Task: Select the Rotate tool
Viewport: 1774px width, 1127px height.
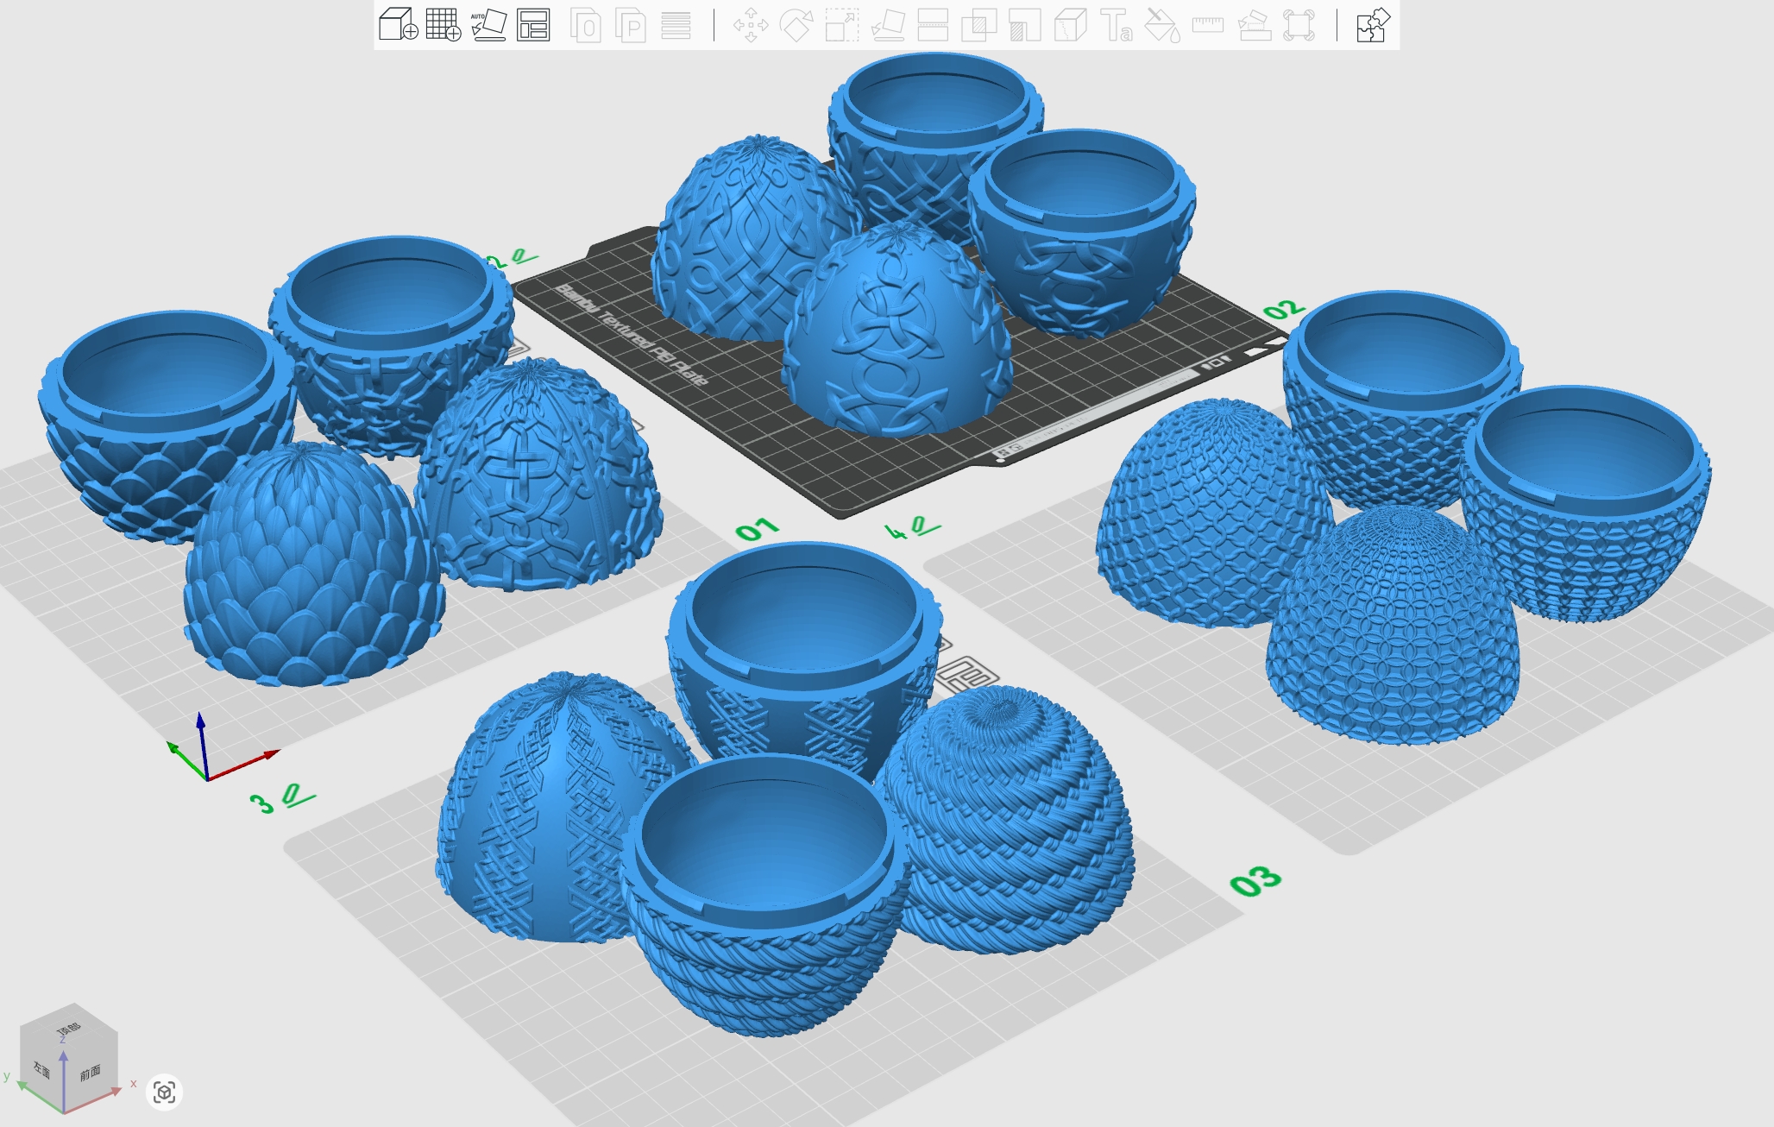Action: 796,24
